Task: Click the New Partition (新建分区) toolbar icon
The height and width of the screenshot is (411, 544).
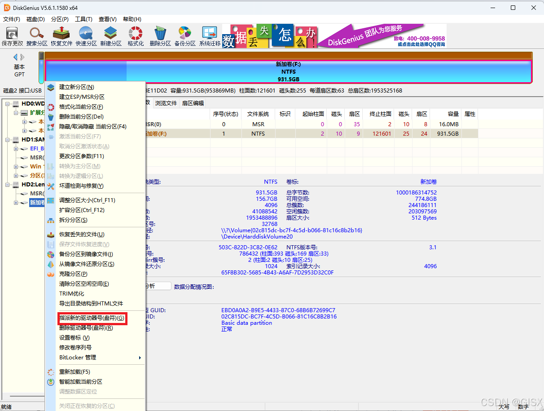Action: [111, 36]
